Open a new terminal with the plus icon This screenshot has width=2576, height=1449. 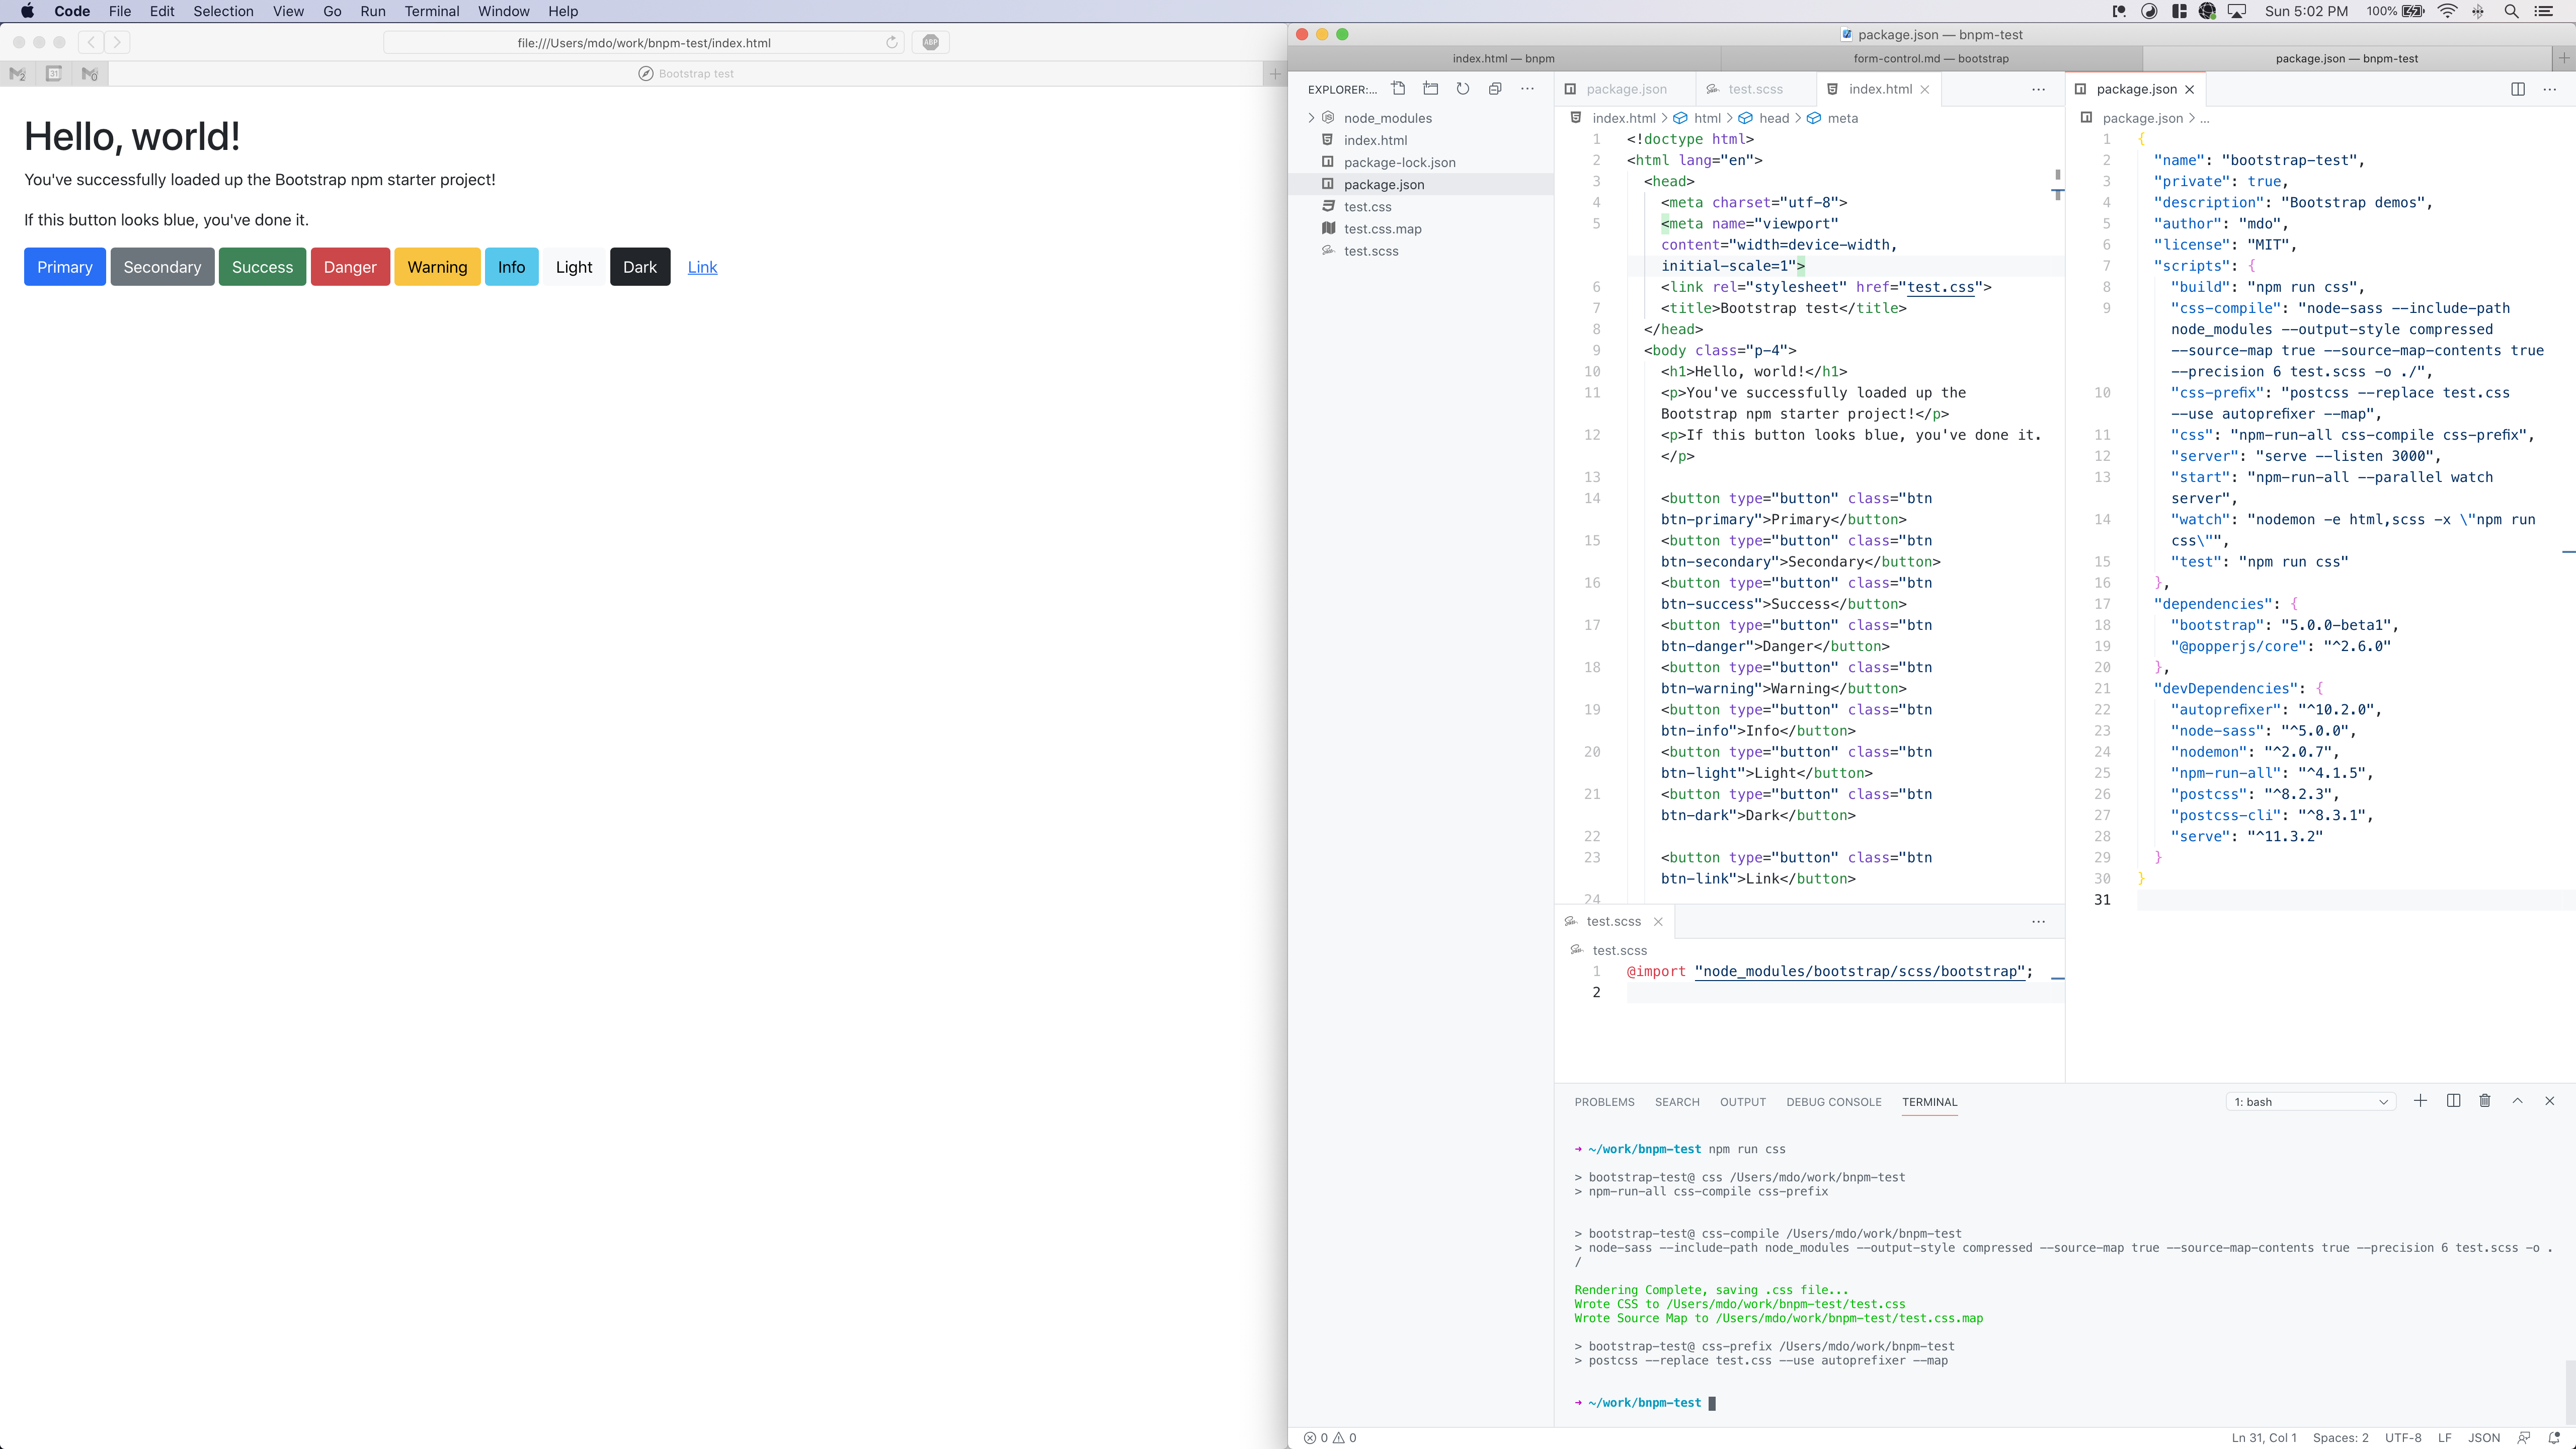point(2421,1100)
